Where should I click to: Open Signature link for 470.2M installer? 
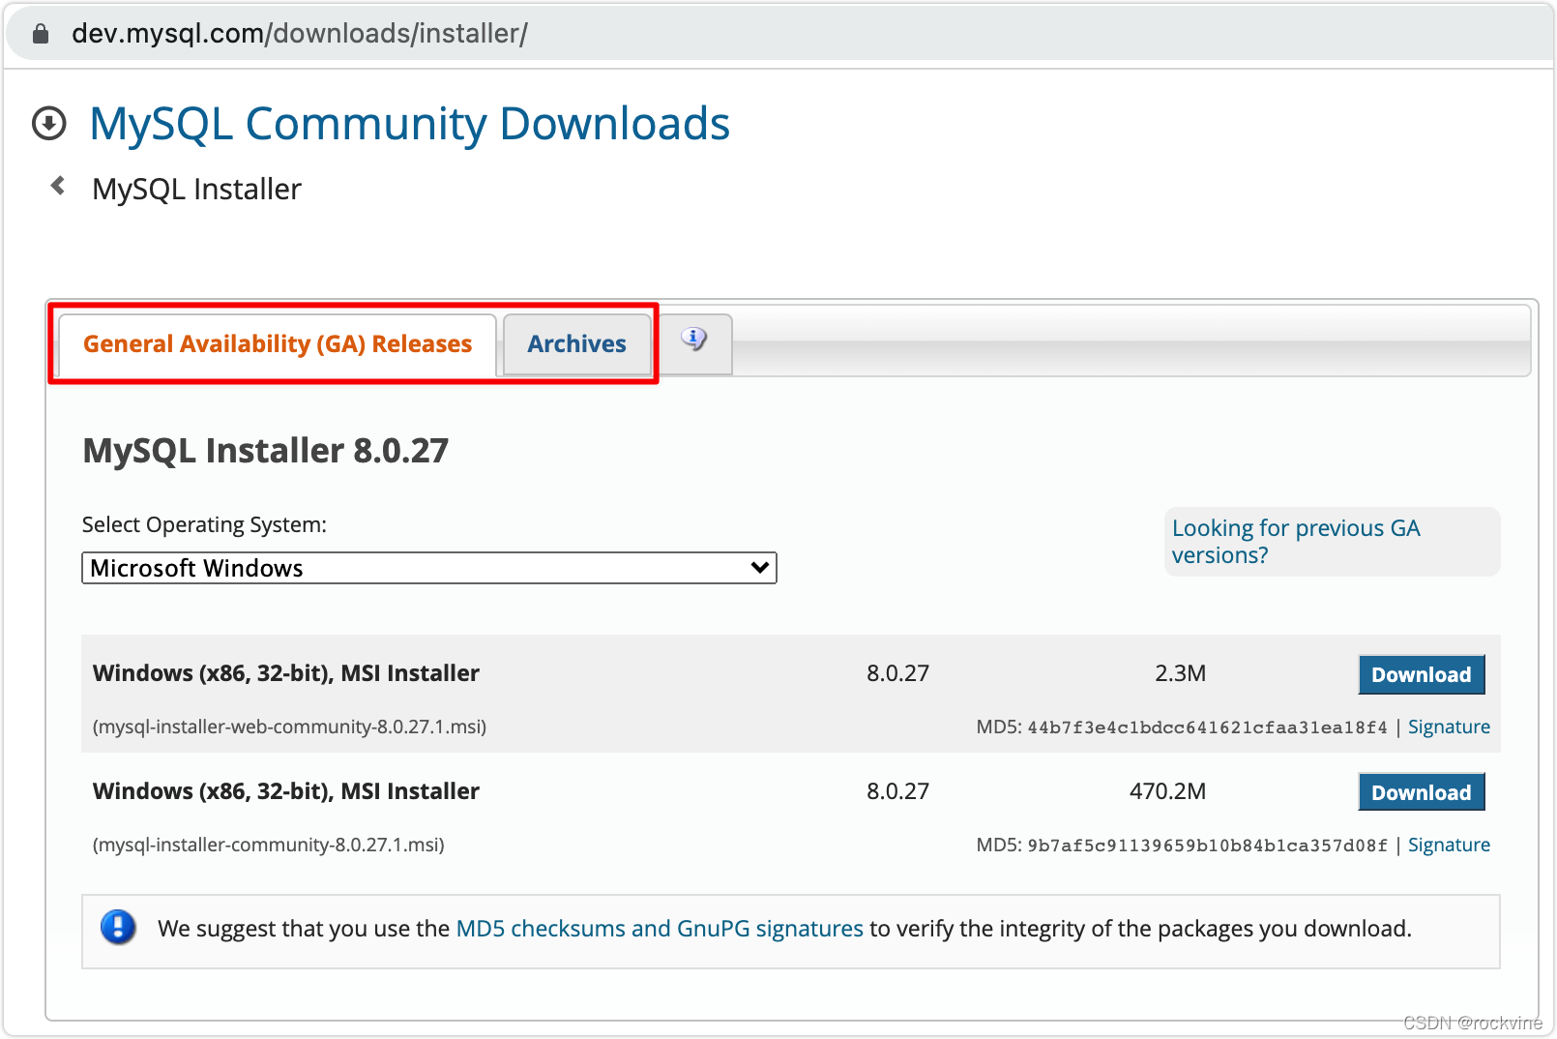(1449, 845)
